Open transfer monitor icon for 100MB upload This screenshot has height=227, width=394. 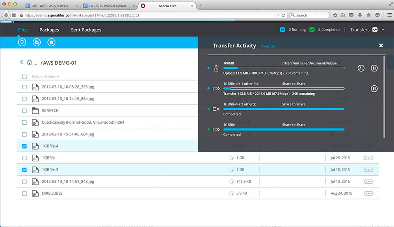tap(361, 68)
